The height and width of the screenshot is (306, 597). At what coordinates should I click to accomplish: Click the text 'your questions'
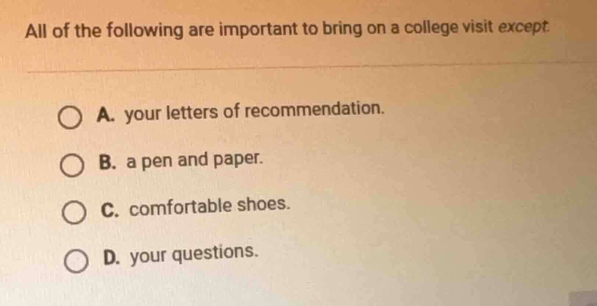[193, 255]
